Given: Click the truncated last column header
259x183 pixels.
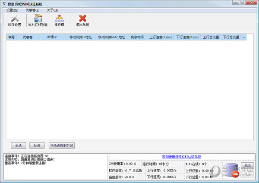Looking at the screenshot, I should (x=244, y=37).
